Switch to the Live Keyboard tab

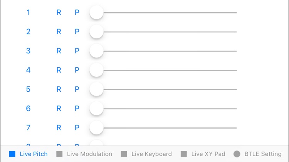click(151, 154)
